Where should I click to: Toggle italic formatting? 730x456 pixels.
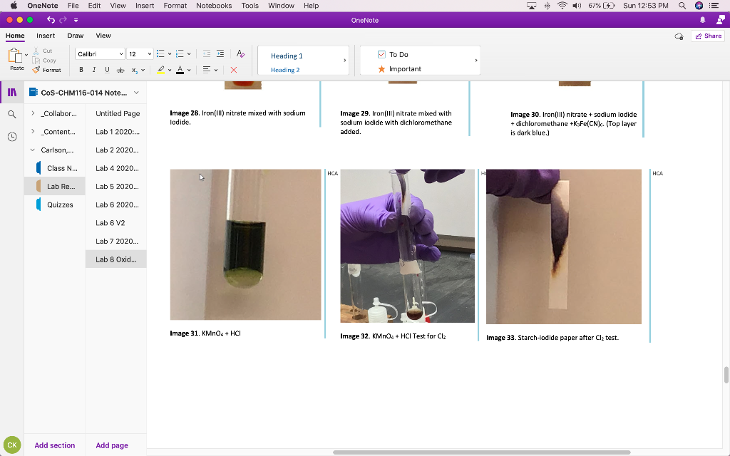pos(94,70)
